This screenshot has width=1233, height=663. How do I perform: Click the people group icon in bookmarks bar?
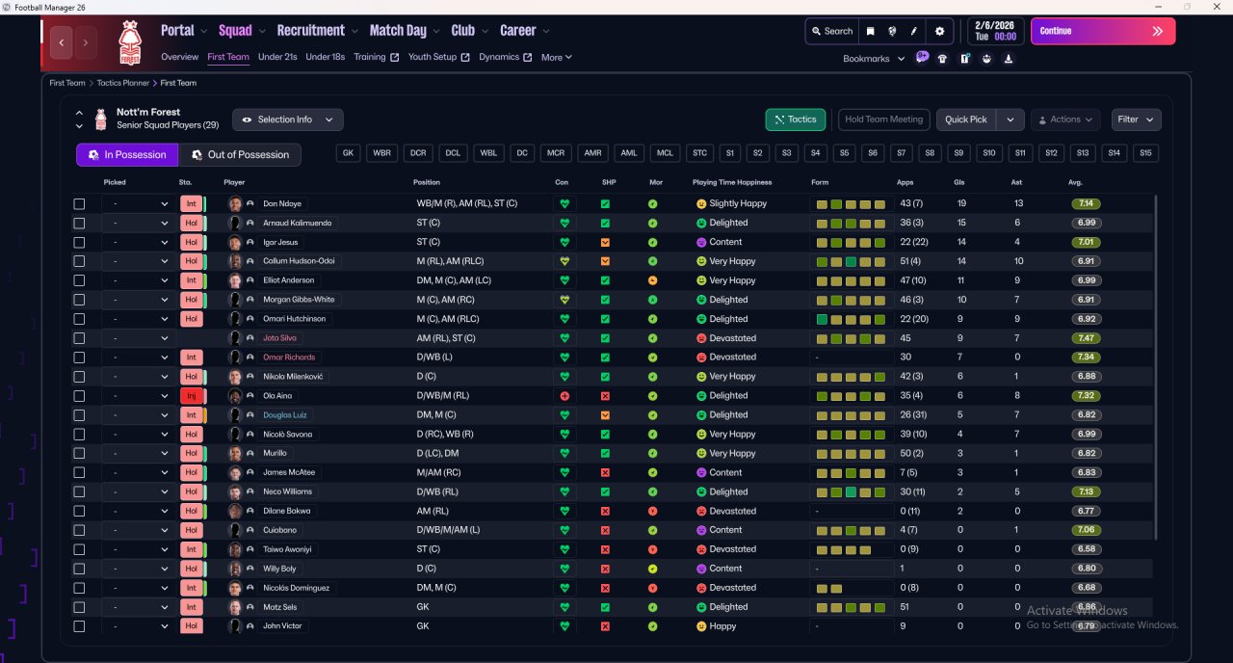(x=986, y=59)
